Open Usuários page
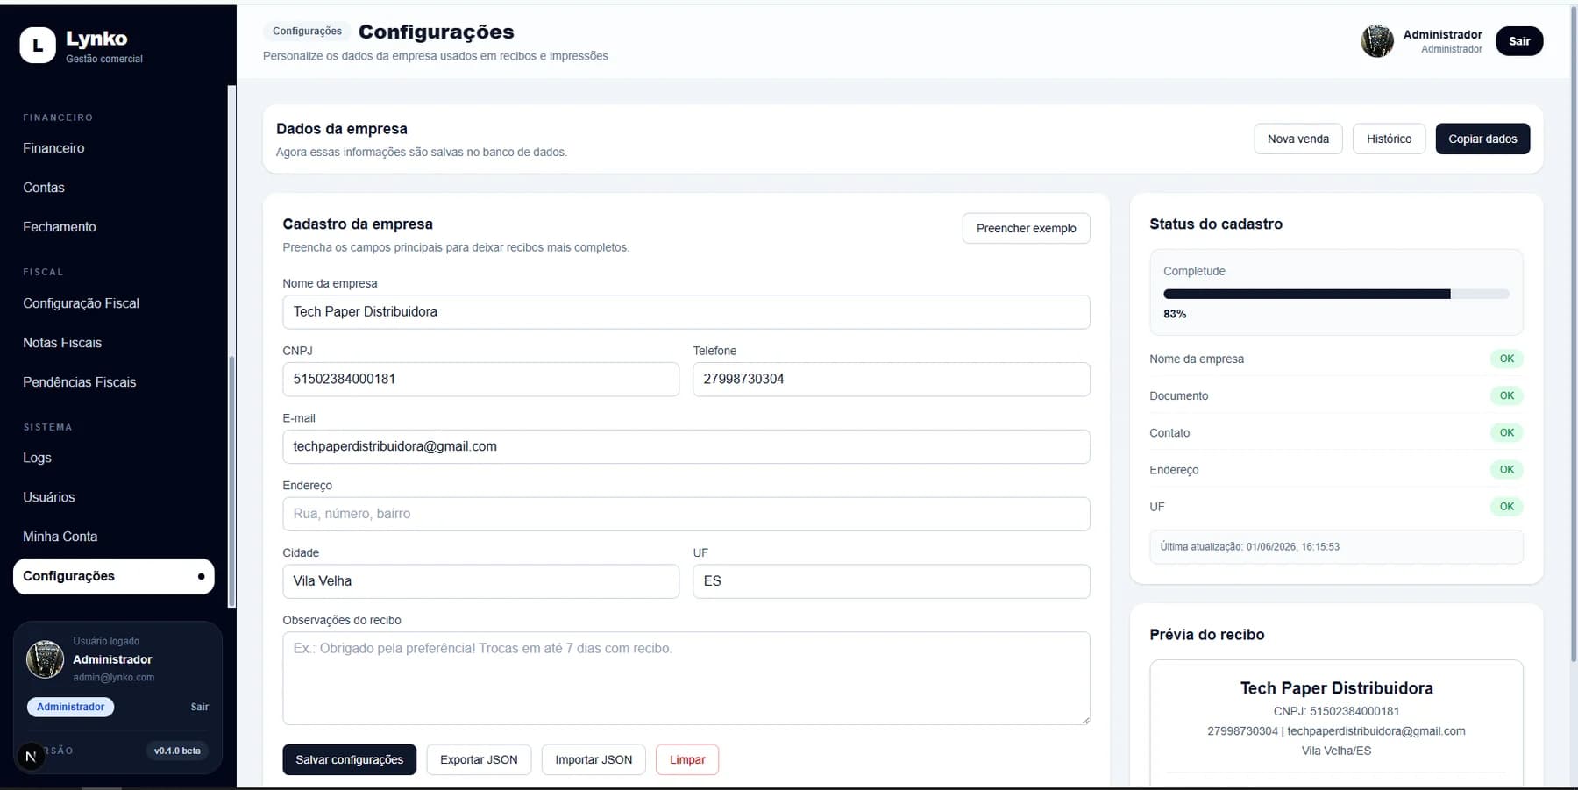Image resolution: width=1578 pixels, height=790 pixels. tap(48, 497)
